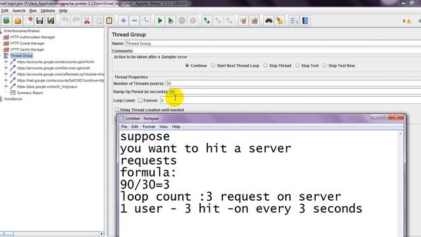
Task: Click the Copy icon in the JMeter toolbar
Action: 98,20
